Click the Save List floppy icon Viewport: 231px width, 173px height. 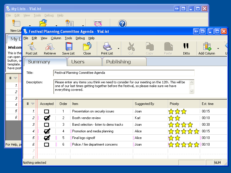point(69,46)
